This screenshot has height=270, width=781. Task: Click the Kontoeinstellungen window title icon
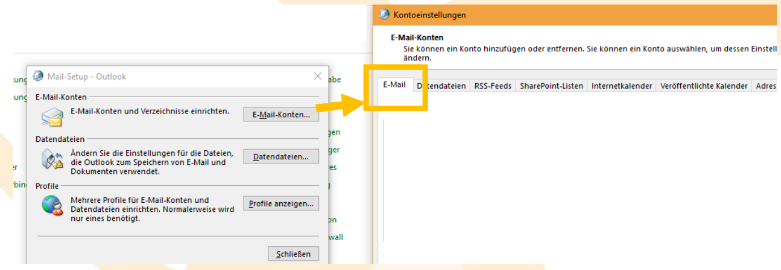(385, 15)
